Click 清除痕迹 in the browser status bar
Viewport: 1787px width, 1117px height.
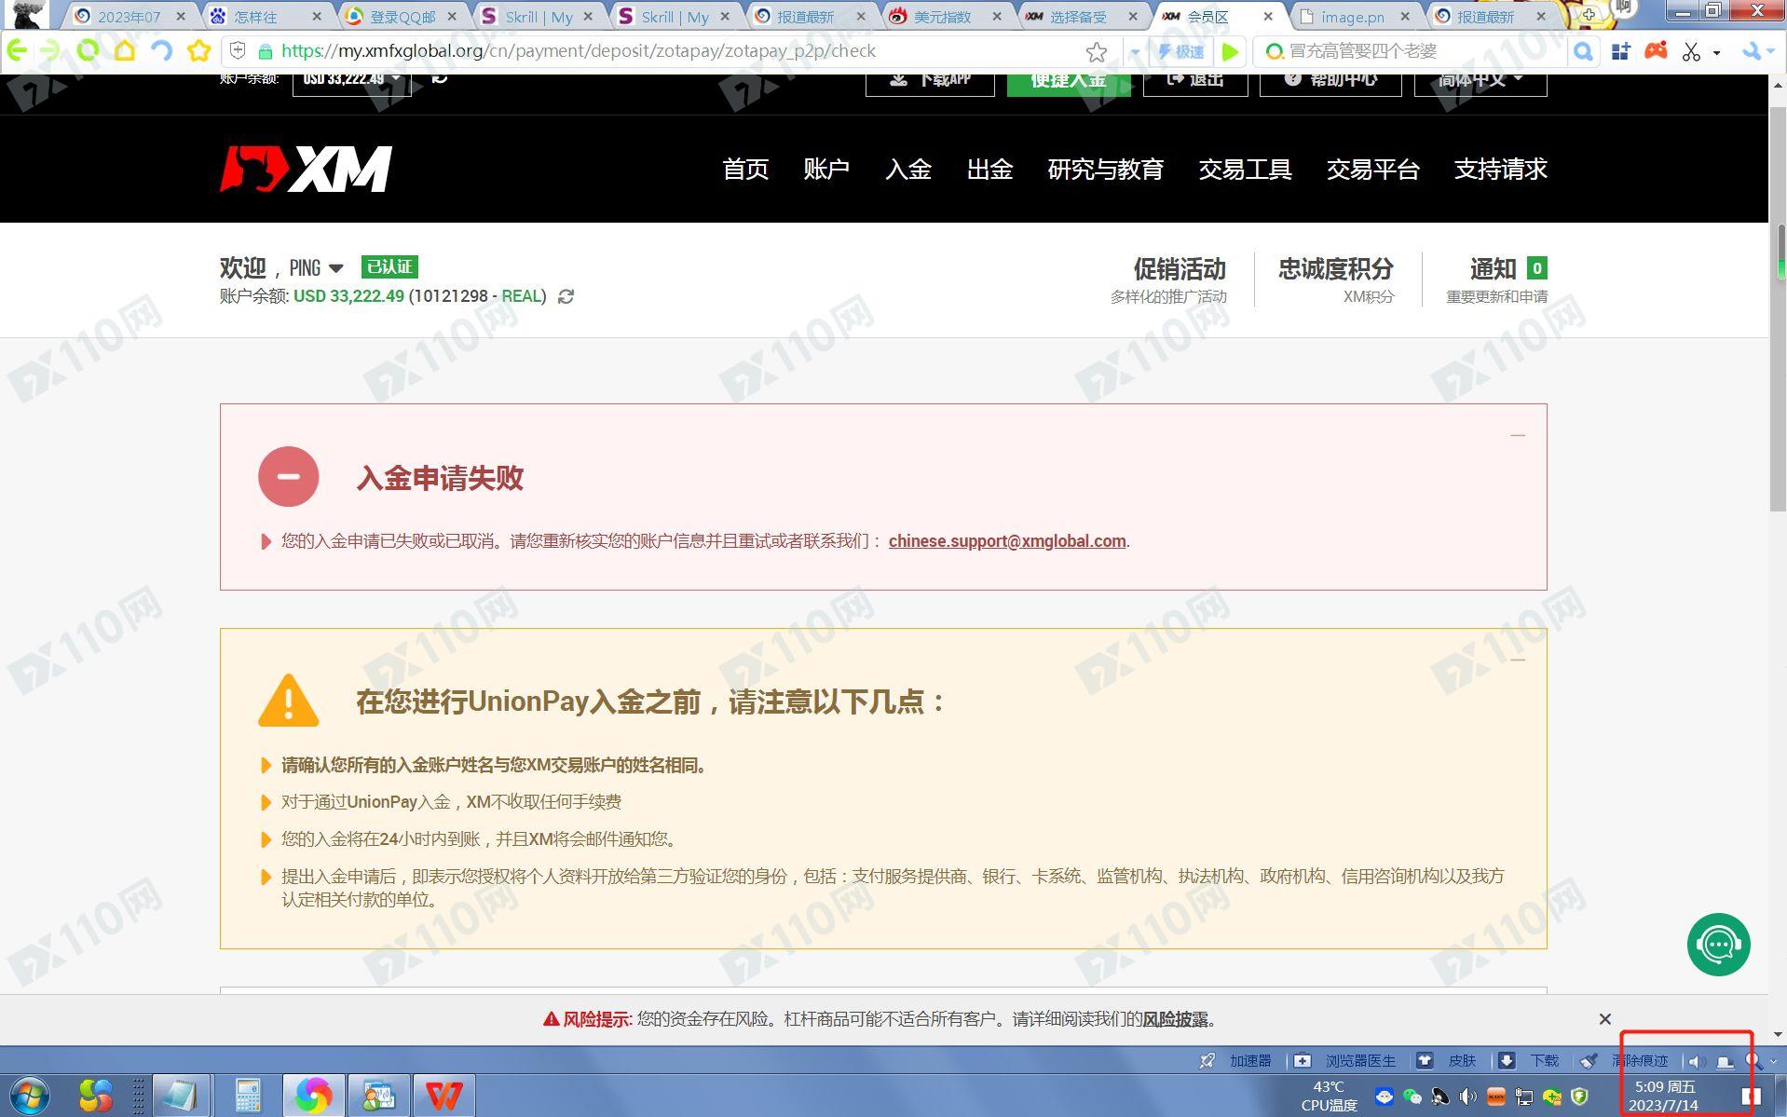1624,1060
